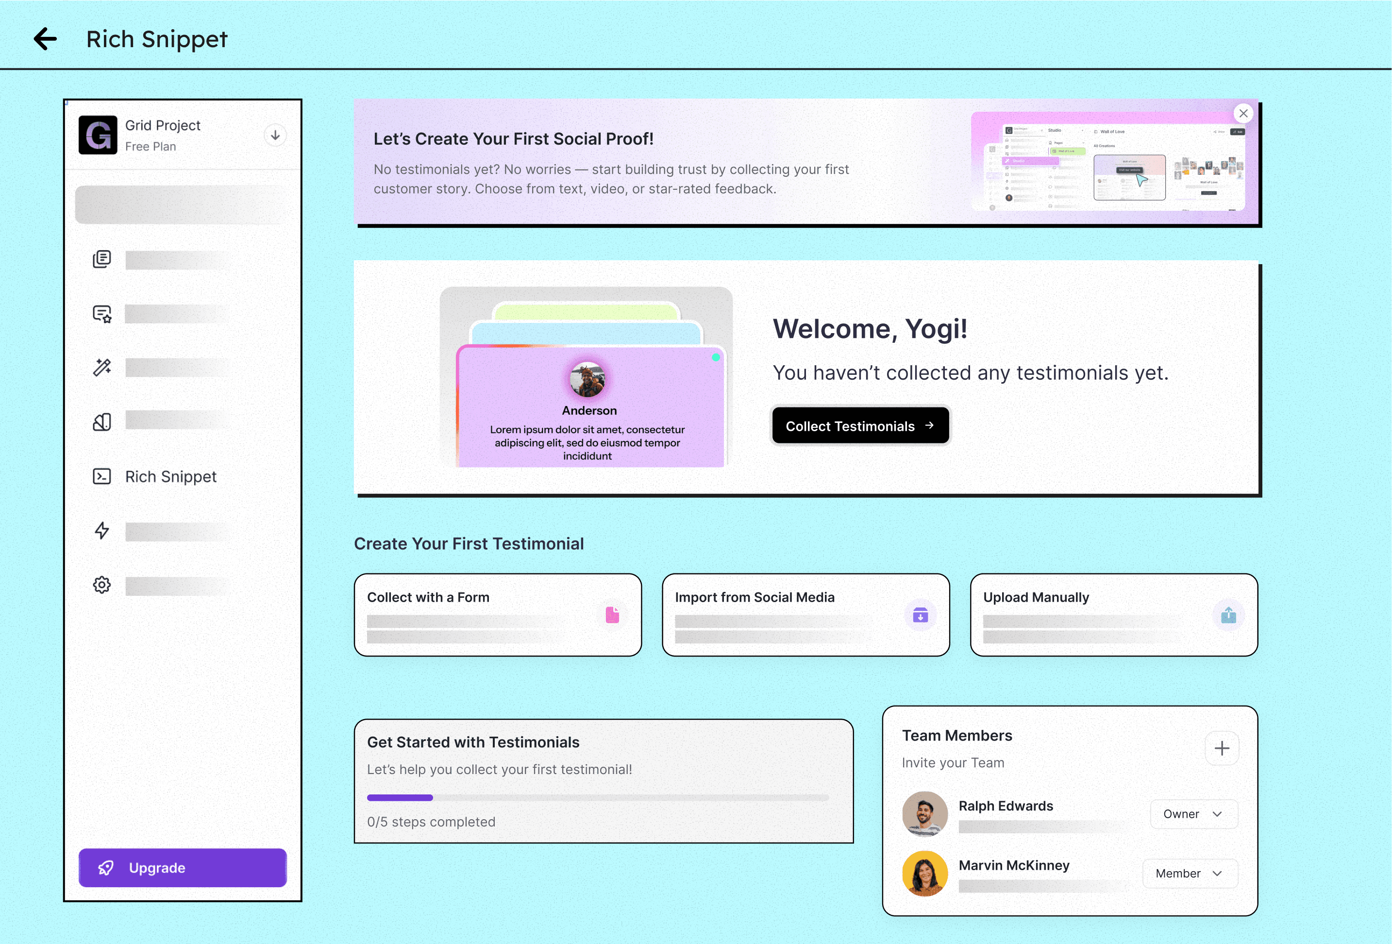Open the Owner role dropdown
Image resolution: width=1392 pixels, height=944 pixels.
(x=1193, y=814)
